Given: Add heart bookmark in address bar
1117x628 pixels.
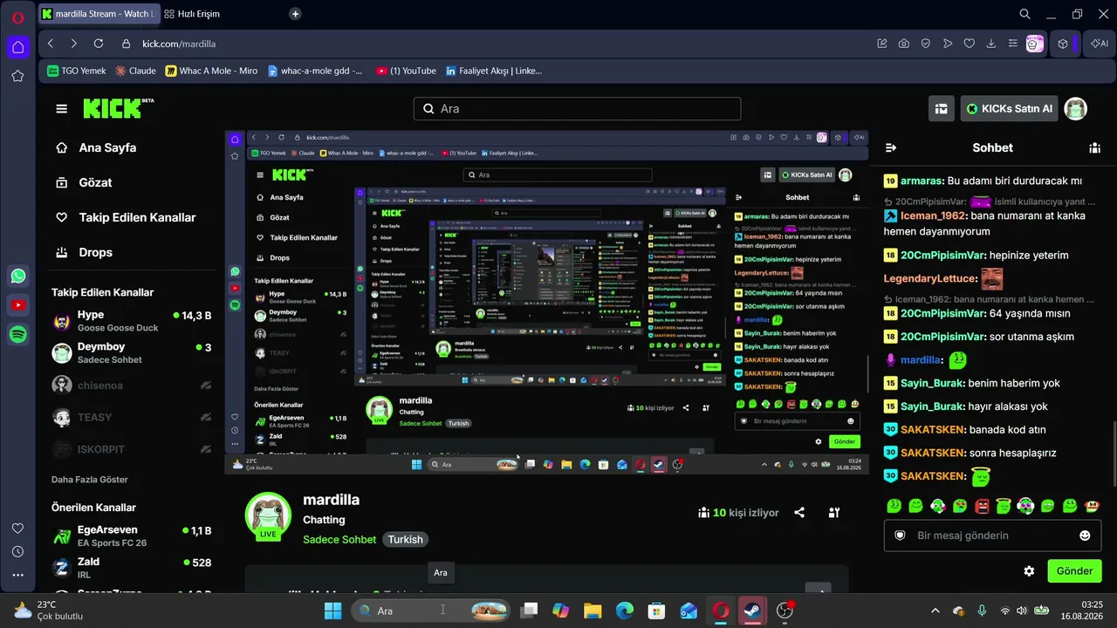Looking at the screenshot, I should [x=969, y=44].
